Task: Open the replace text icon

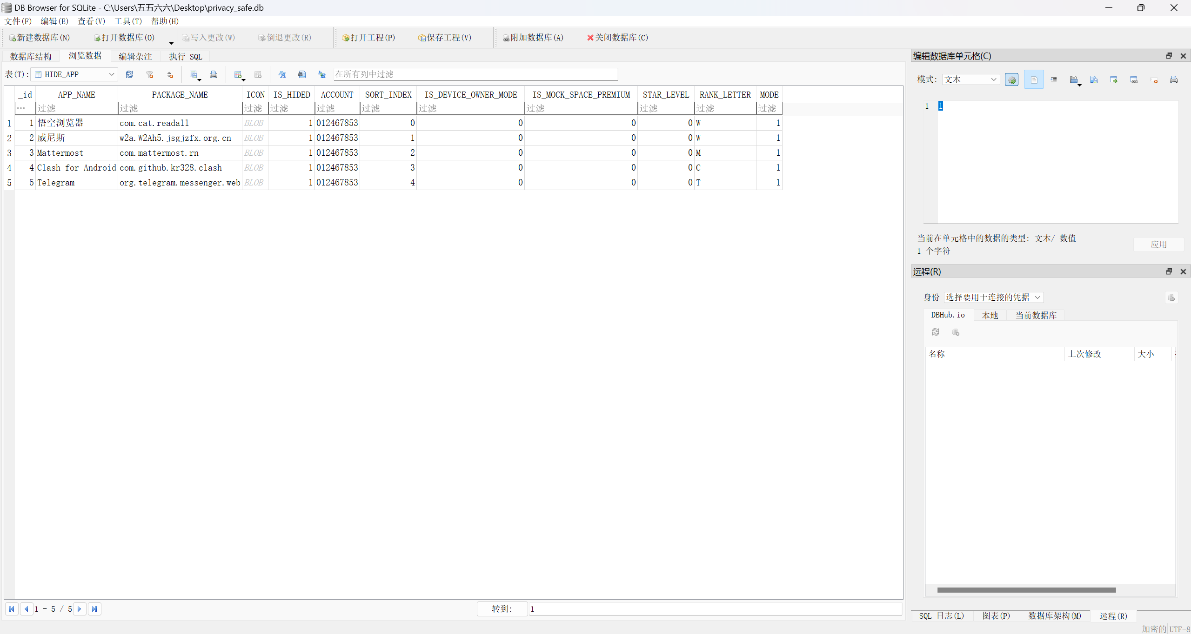Action: 322,74
